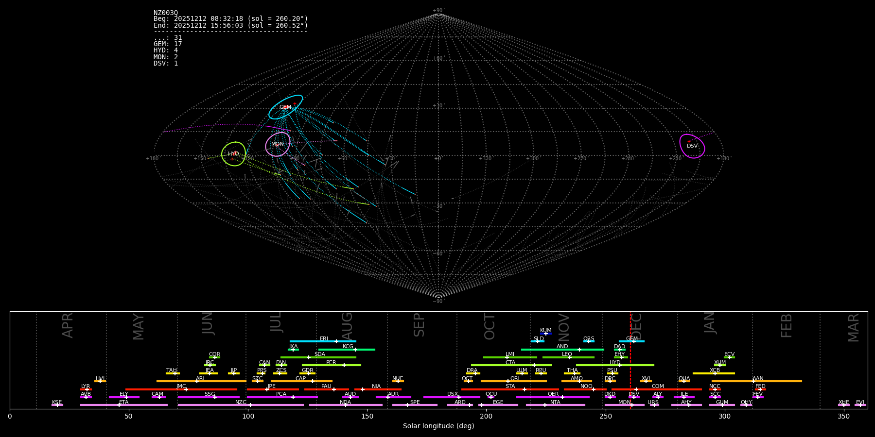Click the 'DSV: 1' count in legend
This screenshot has width=875, height=437.
pyautogui.click(x=166, y=63)
